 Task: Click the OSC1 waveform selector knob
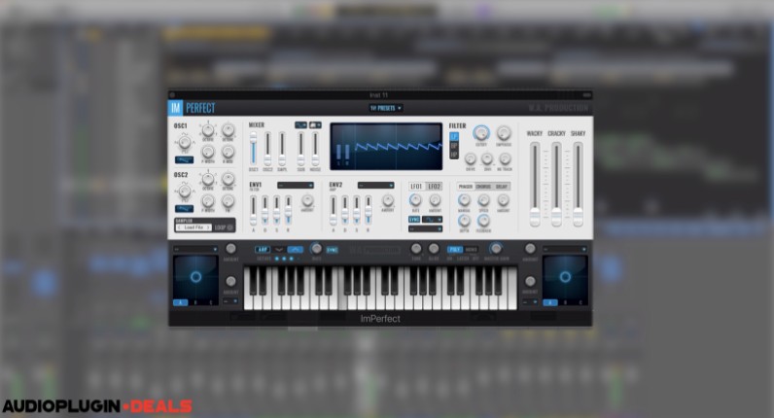coord(185,143)
